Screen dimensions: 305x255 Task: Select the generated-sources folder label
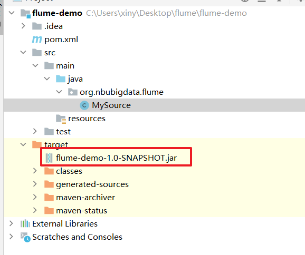(92, 184)
